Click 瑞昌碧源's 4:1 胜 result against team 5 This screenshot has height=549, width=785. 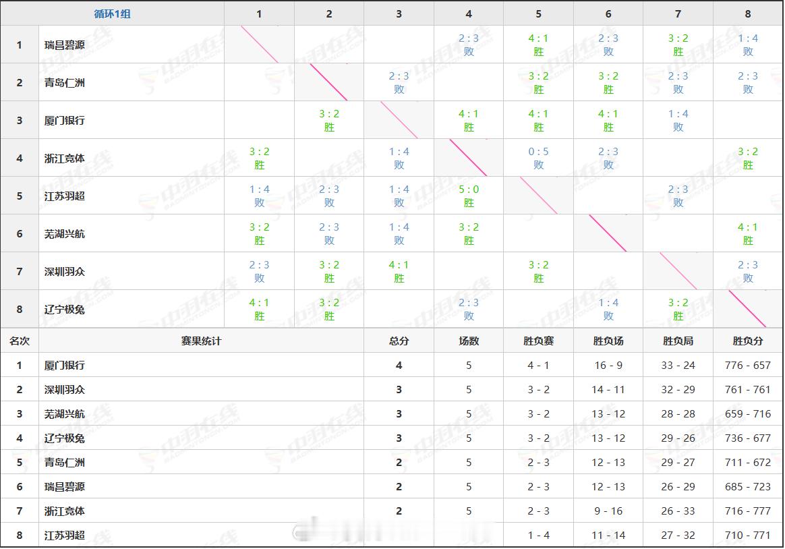click(x=538, y=45)
